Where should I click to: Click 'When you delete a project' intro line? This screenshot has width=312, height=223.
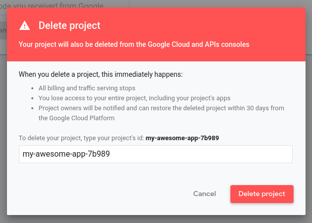click(x=101, y=74)
